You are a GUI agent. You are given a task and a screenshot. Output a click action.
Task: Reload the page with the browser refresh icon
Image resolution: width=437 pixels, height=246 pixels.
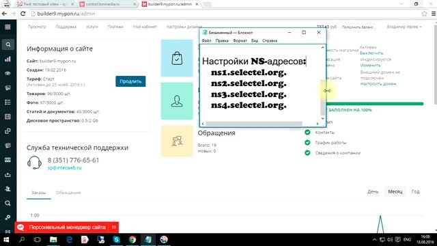pyautogui.click(x=23, y=14)
